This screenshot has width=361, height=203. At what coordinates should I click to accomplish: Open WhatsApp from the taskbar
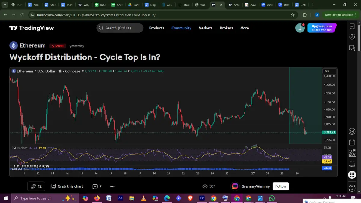[x=272, y=198]
